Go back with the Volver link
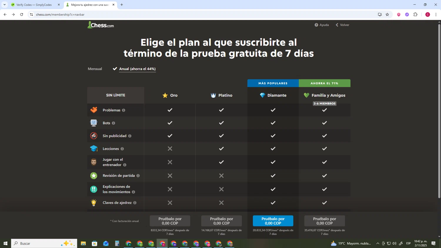 coord(343,25)
